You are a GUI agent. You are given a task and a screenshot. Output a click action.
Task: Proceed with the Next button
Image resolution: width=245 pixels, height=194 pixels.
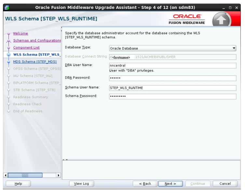pyautogui.click(x=170, y=184)
